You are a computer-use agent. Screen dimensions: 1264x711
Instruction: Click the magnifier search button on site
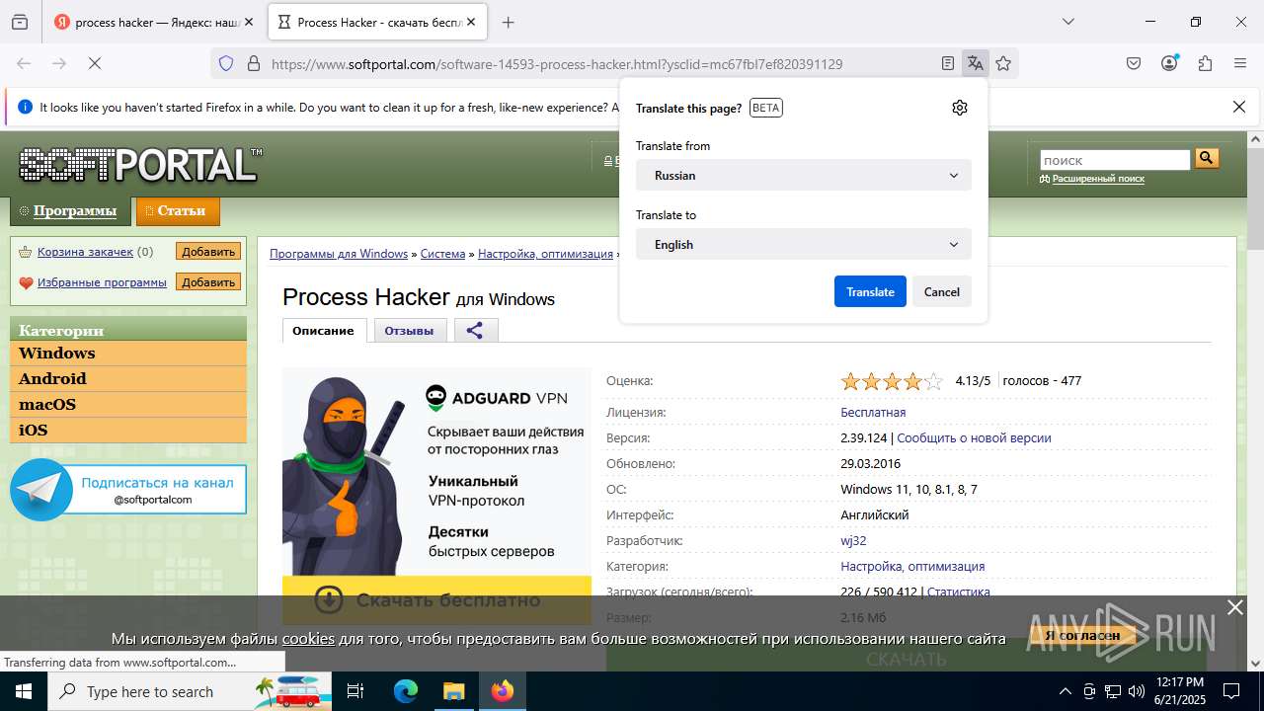click(x=1207, y=158)
